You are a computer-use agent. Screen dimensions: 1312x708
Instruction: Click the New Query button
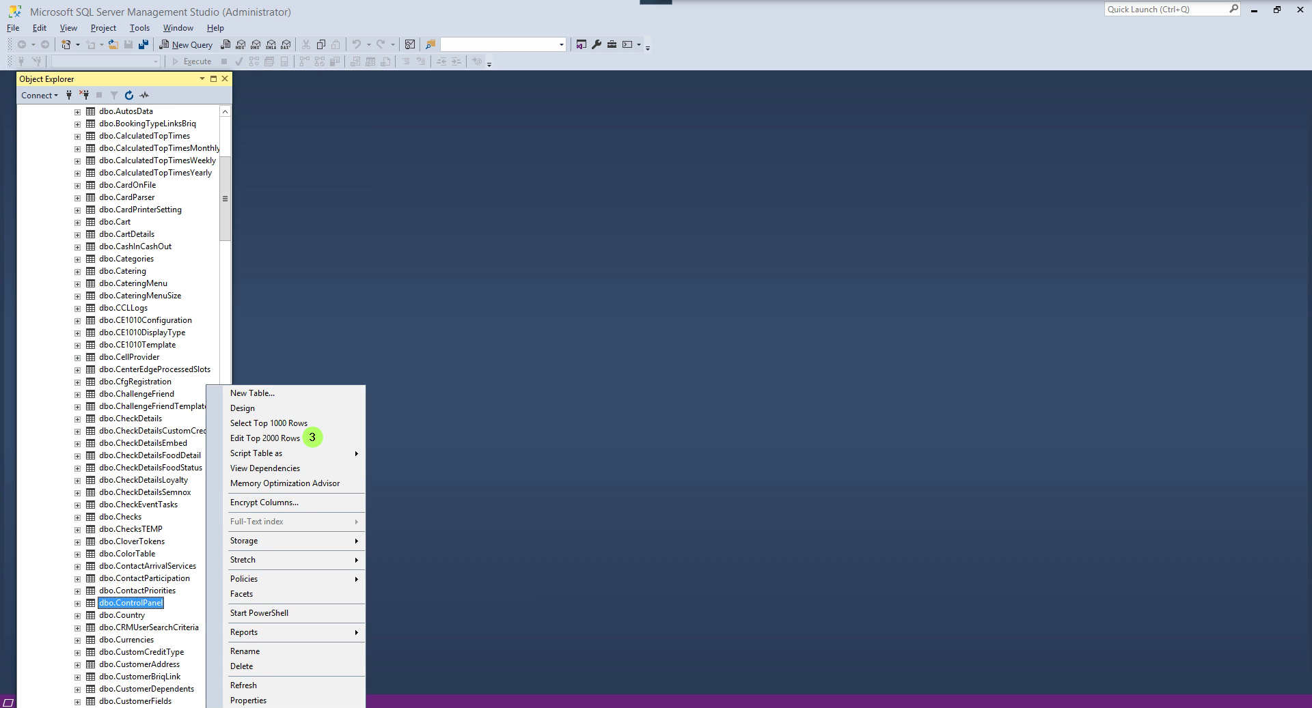[186, 44]
